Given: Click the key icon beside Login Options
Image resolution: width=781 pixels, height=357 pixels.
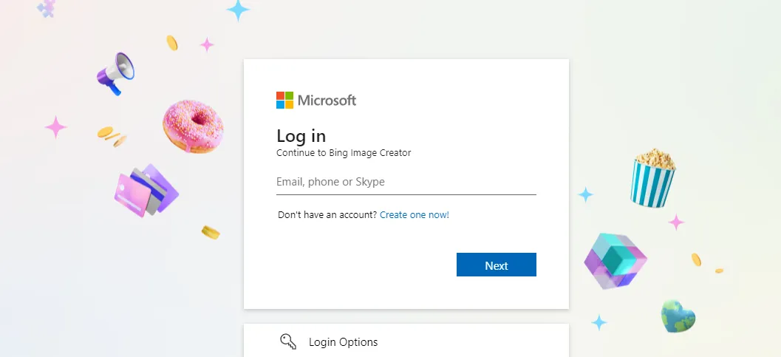Looking at the screenshot, I should click(x=288, y=341).
